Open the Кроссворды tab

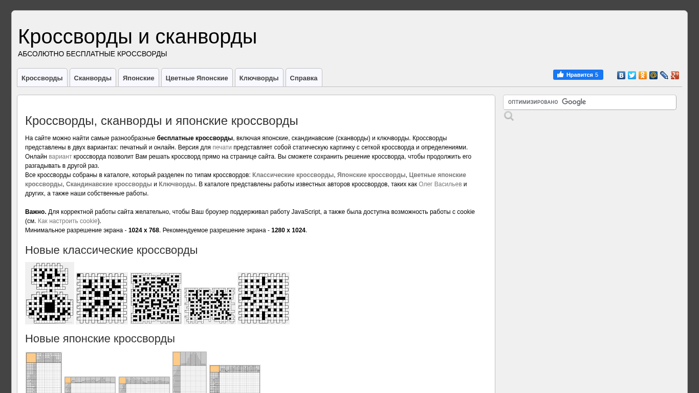click(x=42, y=78)
